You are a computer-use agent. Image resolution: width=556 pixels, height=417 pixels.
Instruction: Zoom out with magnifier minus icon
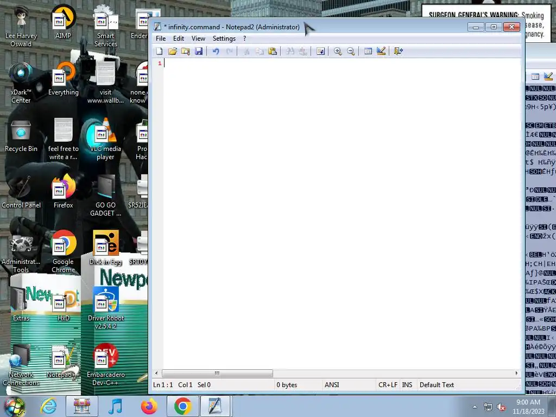(x=351, y=51)
